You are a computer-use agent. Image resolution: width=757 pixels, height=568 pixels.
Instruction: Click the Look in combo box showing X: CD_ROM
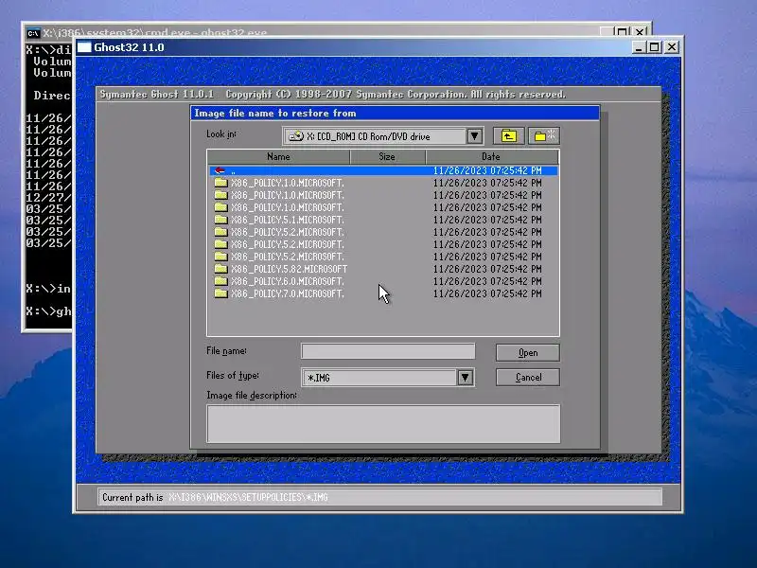click(383, 136)
